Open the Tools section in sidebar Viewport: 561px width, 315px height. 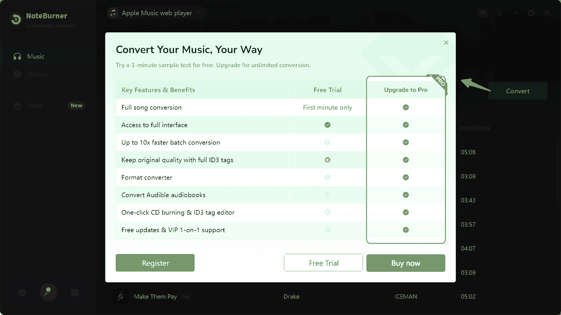click(x=48, y=106)
